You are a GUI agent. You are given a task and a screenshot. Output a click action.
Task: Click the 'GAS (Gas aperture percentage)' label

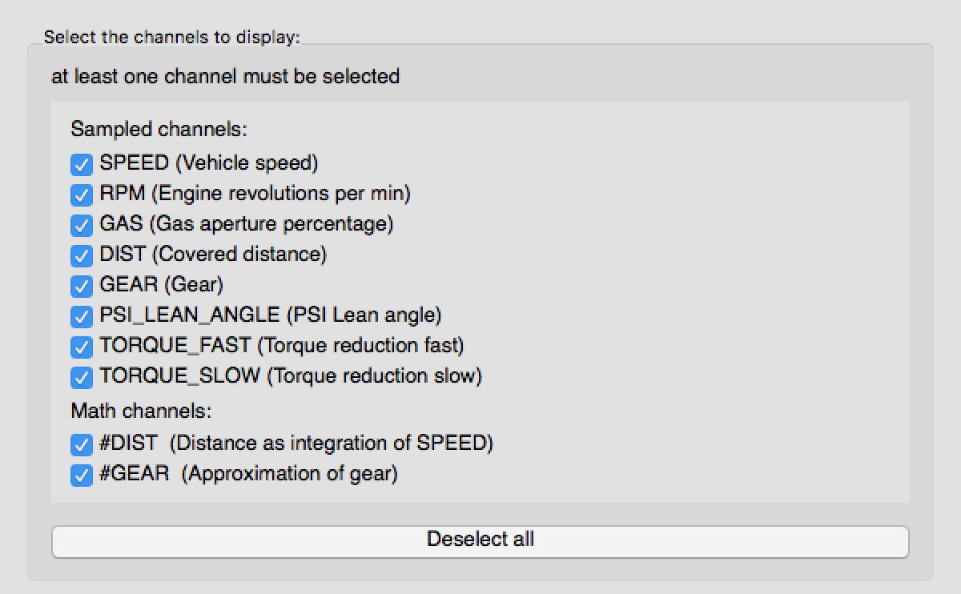246,224
